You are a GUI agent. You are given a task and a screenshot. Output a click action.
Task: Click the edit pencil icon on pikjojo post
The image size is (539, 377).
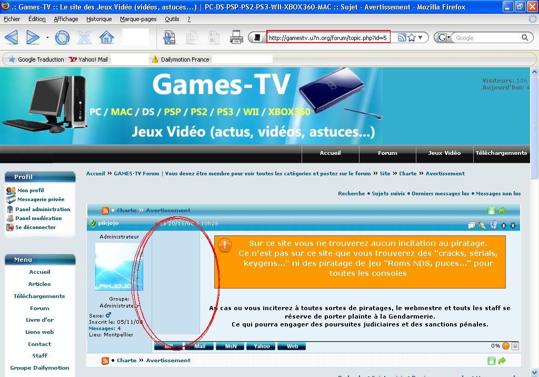point(482,225)
